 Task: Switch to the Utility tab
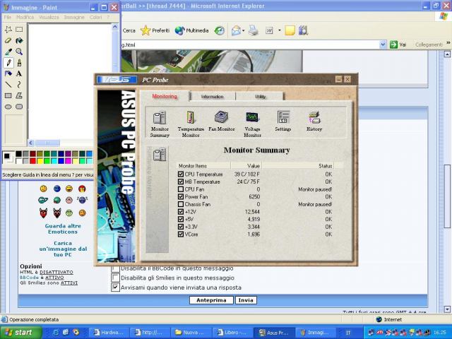tap(260, 97)
